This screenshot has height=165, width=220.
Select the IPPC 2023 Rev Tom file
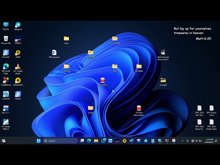click(x=199, y=111)
